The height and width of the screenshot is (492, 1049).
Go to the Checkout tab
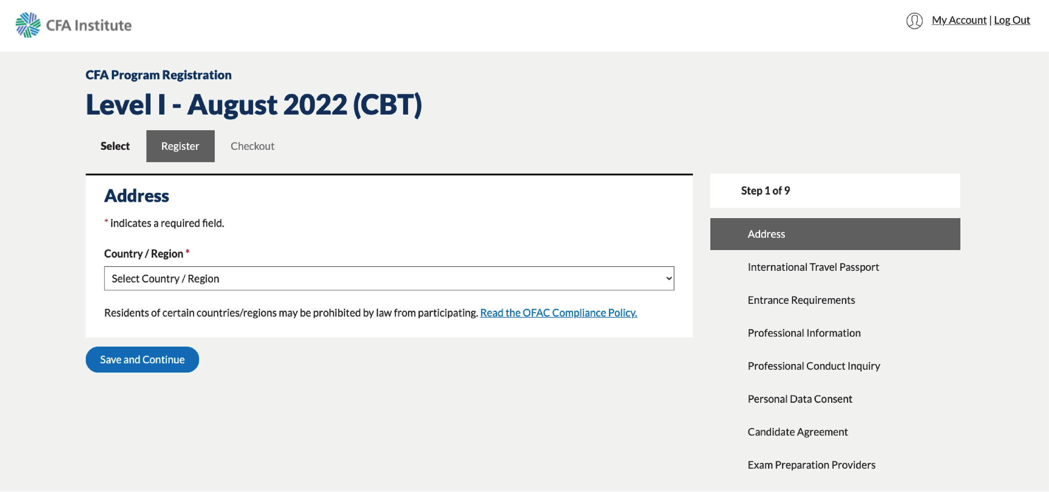coord(252,146)
